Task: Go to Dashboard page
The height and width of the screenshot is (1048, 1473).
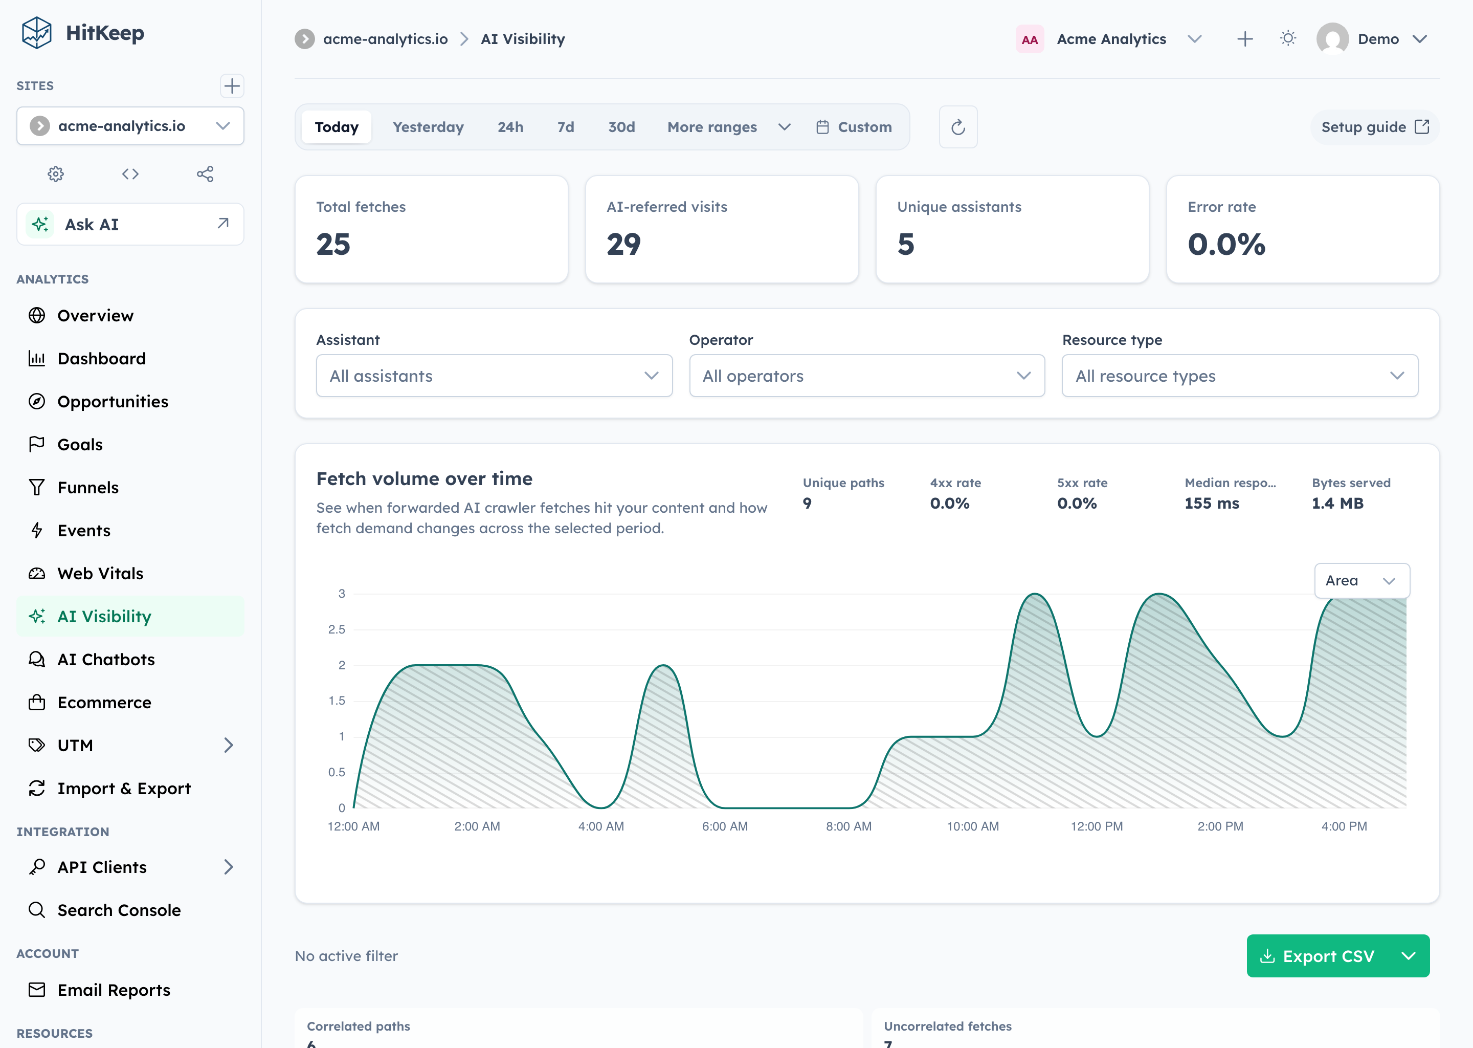Action: click(130, 358)
